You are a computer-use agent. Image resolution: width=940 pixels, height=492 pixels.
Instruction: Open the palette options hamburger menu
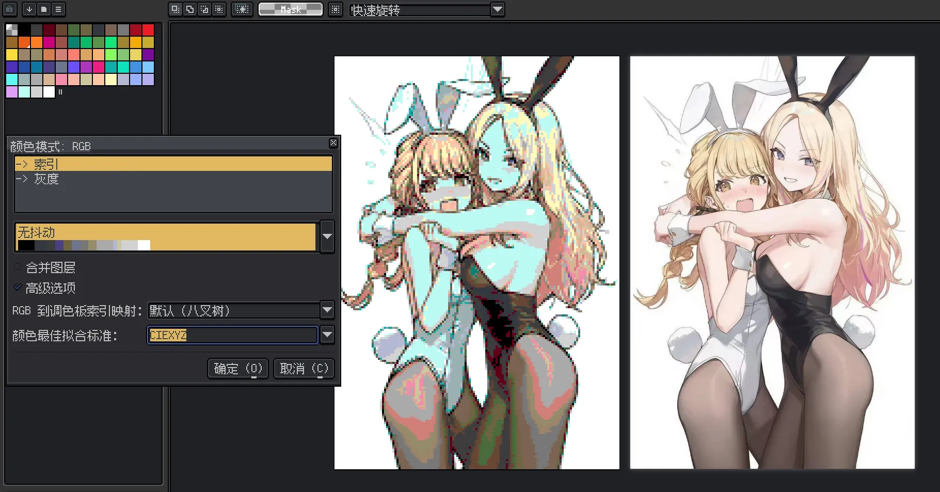click(58, 9)
